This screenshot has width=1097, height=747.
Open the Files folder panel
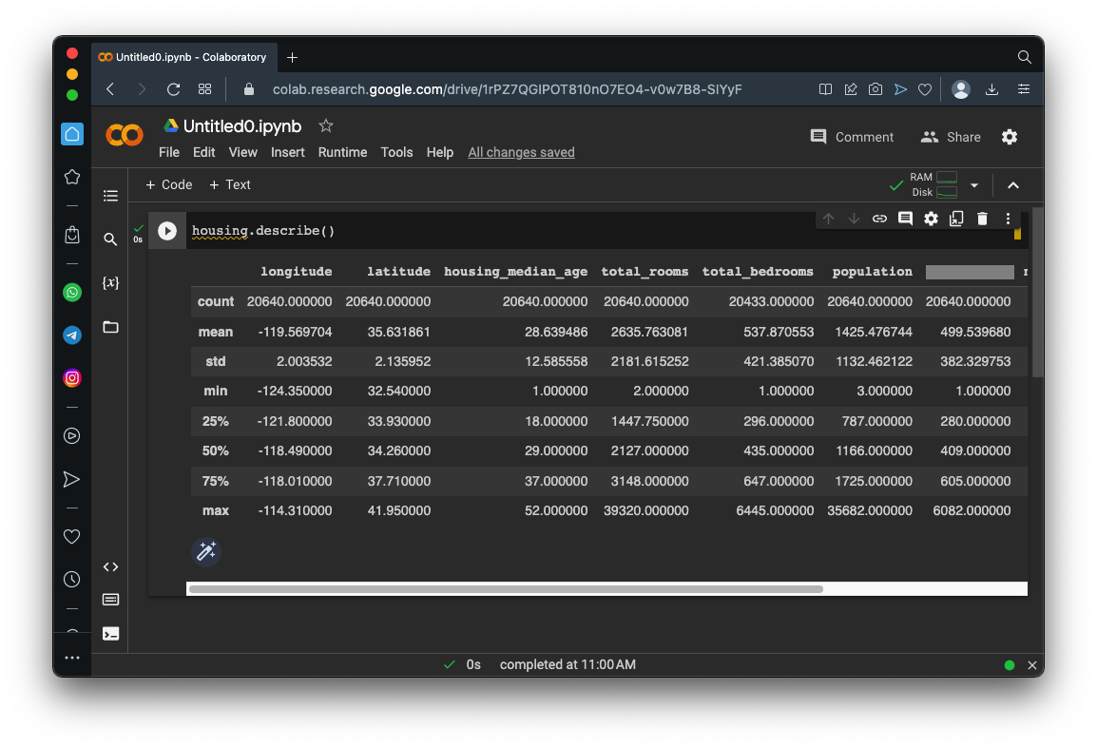pos(110,327)
